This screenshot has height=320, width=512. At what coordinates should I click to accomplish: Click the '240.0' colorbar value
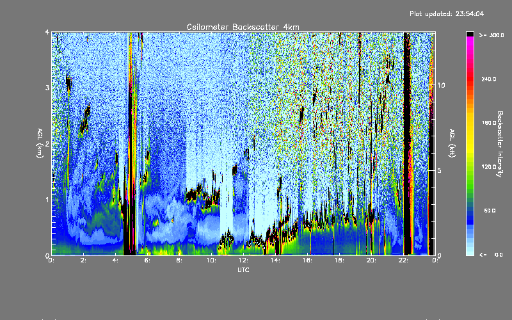(489, 79)
